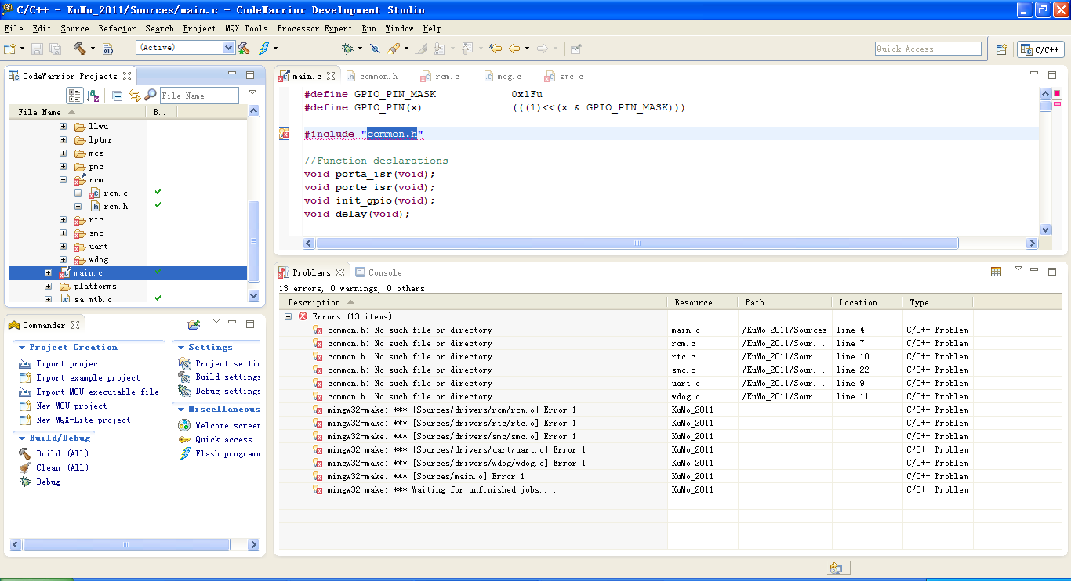Expand the main.c tree node
1071x581 pixels.
click(x=48, y=273)
